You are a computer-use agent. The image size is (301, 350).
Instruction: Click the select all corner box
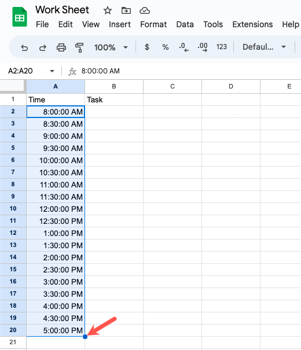12,86
